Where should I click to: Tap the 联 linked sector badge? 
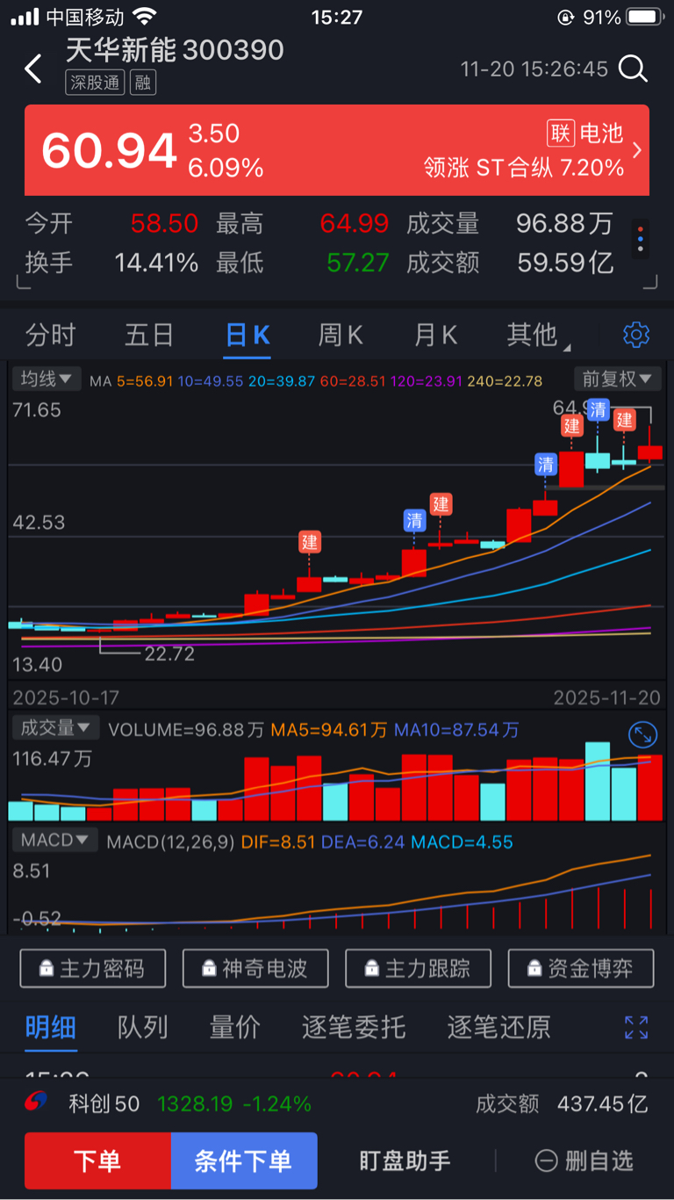(560, 134)
